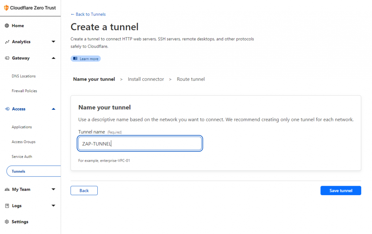Screen dimensions: 372x234
Task: Click the Settings gear icon
Action: [7, 222]
